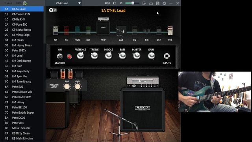
Task: Select preset 4B LM Dark Dance
Action: click(x=22, y=61)
